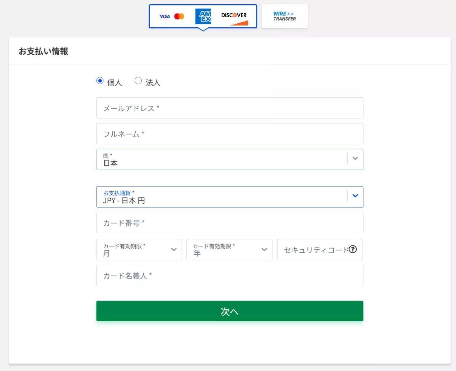Image resolution: width=456 pixels, height=371 pixels.
Task: Switch to Wire Transfer payment tab
Action: tap(285, 16)
